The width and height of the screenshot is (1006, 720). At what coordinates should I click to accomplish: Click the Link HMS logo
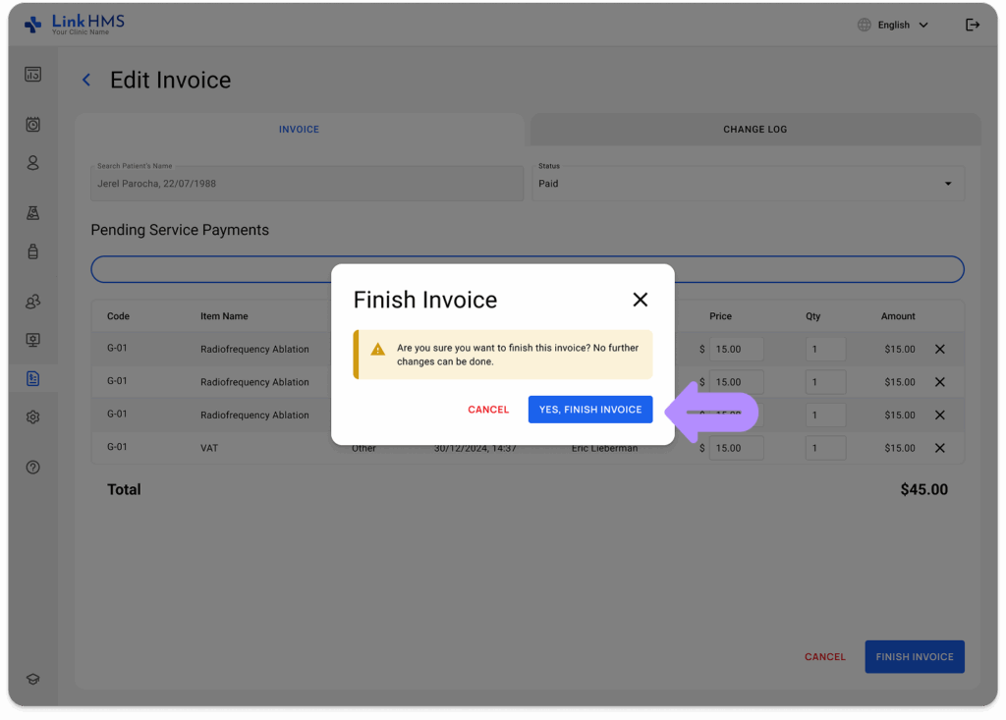[x=75, y=25]
